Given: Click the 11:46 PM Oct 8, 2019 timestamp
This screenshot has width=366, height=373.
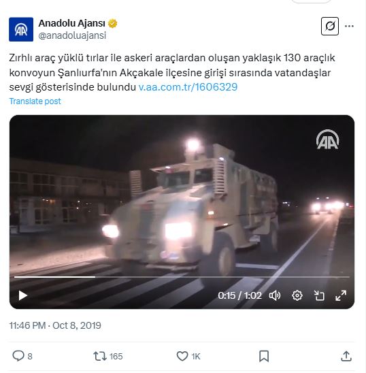Looking at the screenshot, I should [55, 325].
